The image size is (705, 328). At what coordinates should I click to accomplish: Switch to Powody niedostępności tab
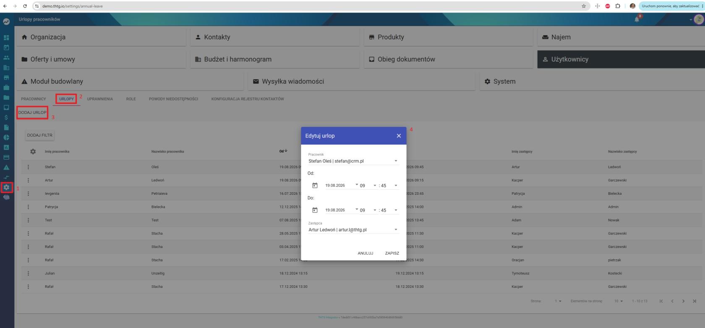173,99
